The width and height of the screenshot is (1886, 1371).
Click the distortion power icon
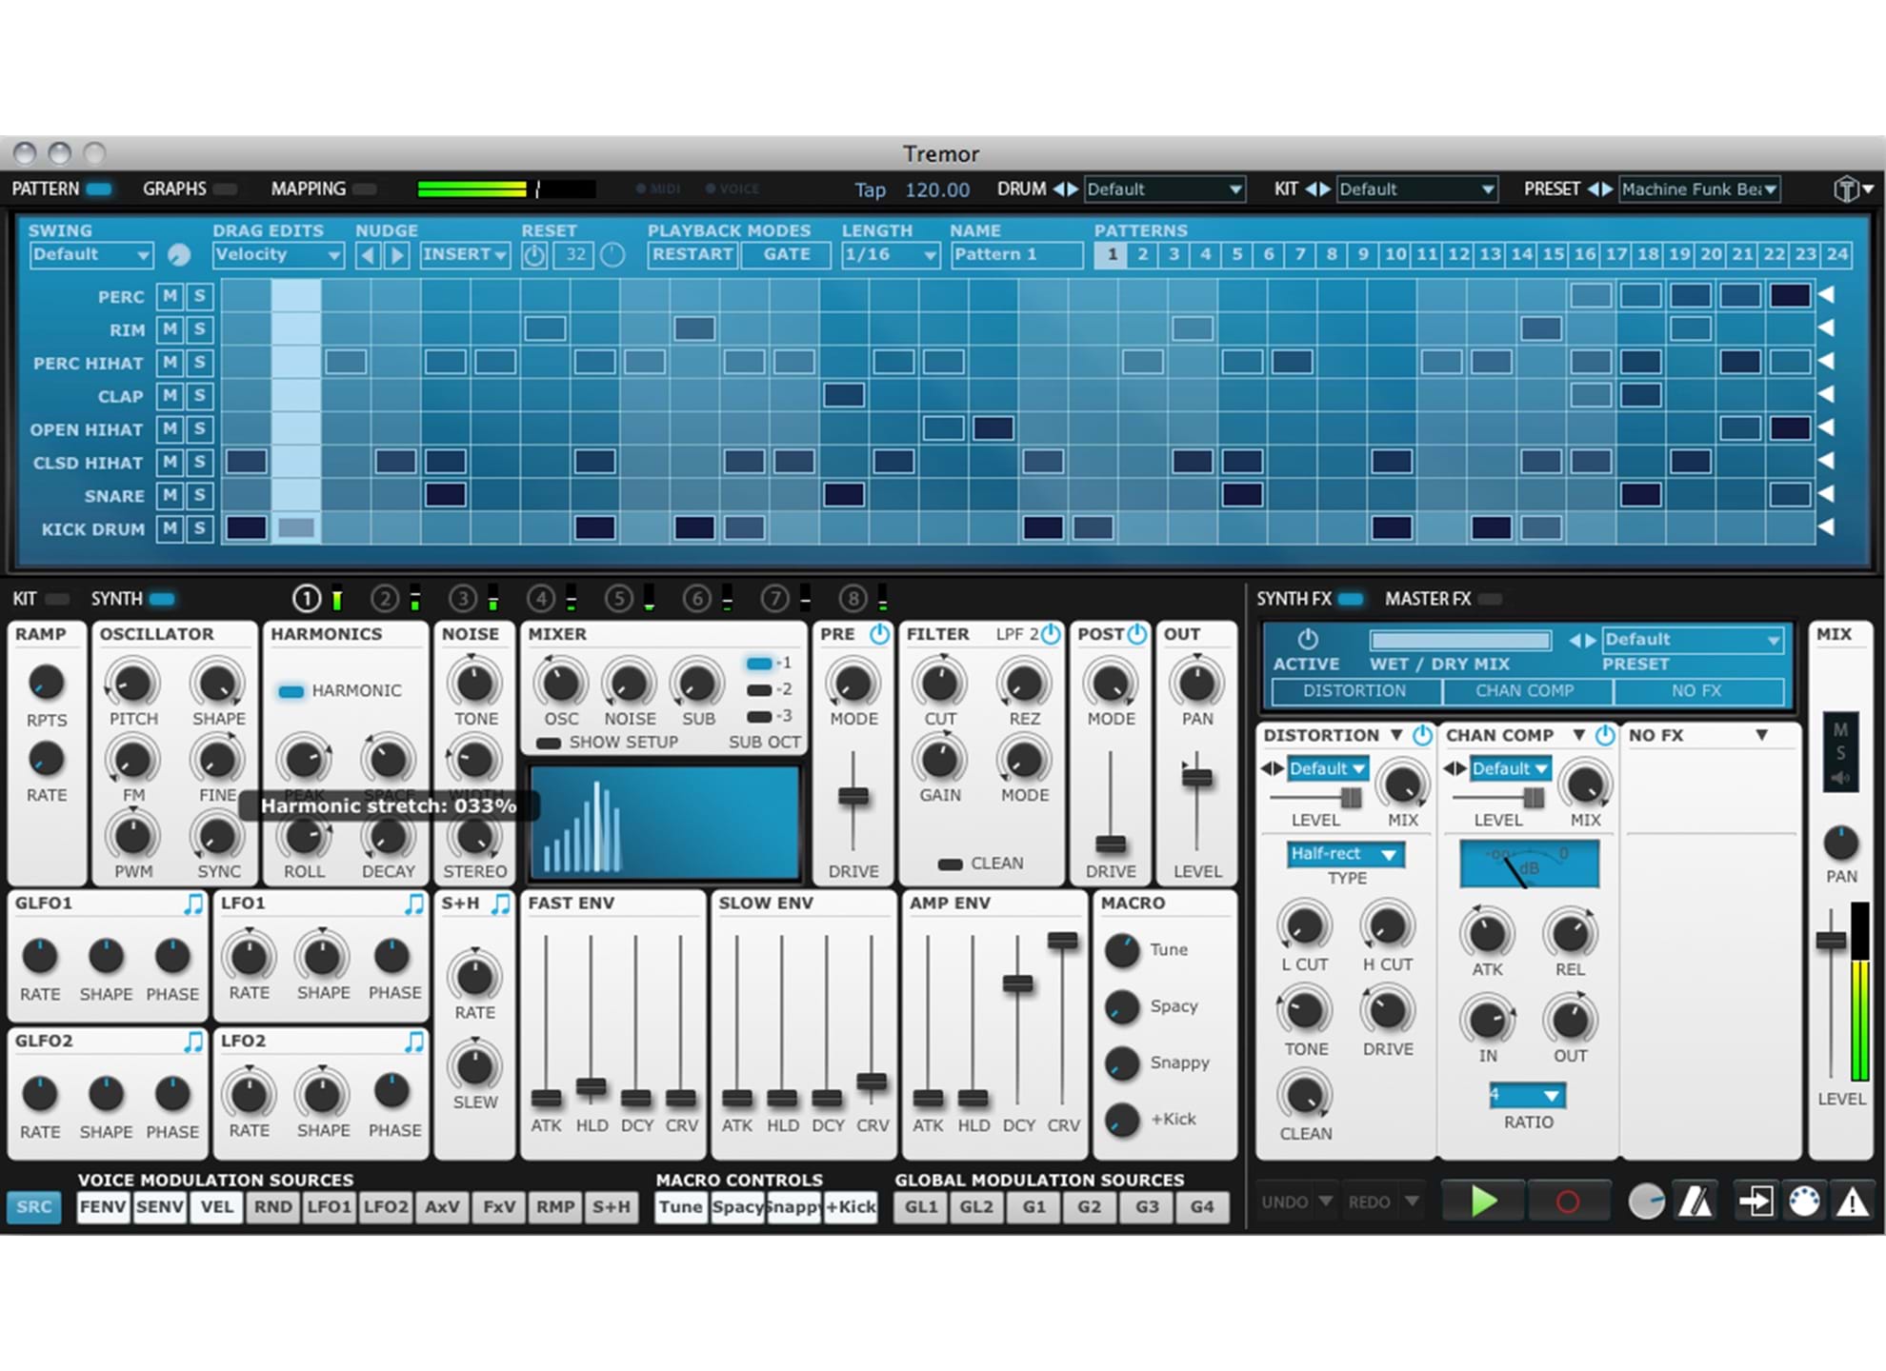coord(1422,735)
